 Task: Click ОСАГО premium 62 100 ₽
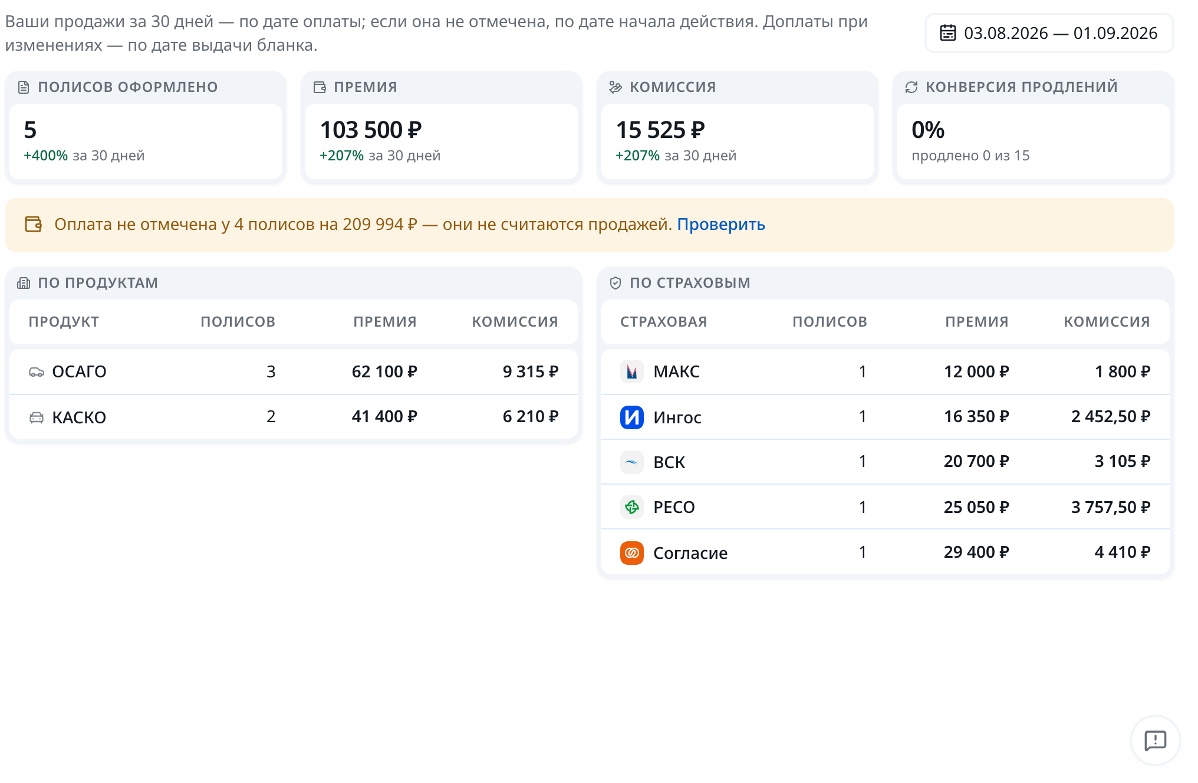click(x=384, y=371)
